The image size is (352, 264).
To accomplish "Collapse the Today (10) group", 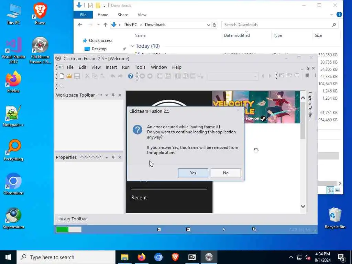I will click(132, 46).
